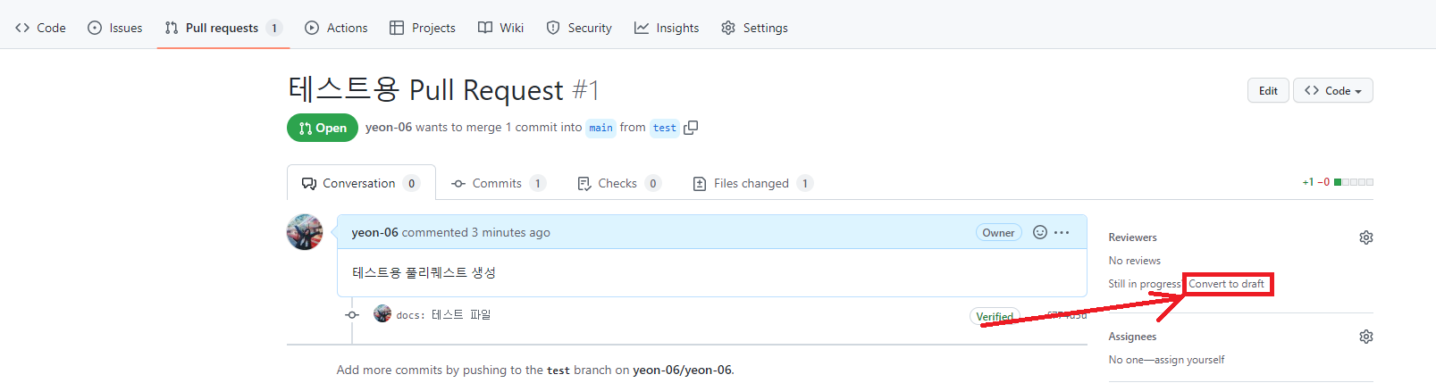
Task: Click the Pull requests count badge 1
Action: point(274,28)
